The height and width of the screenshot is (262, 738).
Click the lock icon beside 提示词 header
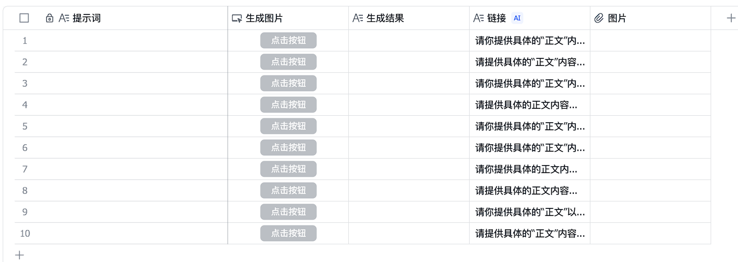pos(49,18)
